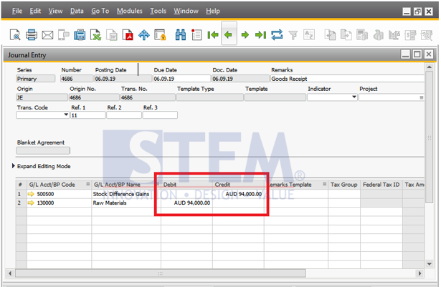Click the Due Date field
The height and width of the screenshot is (287, 441).
[181, 79]
